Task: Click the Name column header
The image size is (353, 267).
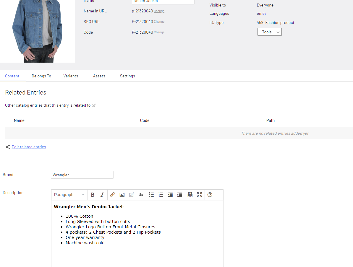Action: pos(19,121)
